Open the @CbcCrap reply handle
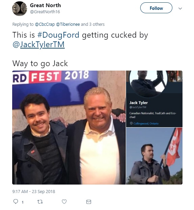This screenshot has width=194, height=210. click(x=45, y=24)
